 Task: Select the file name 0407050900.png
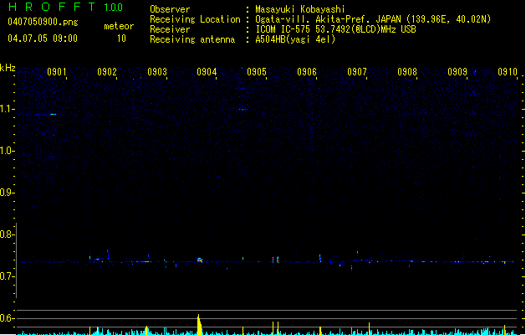(43, 22)
